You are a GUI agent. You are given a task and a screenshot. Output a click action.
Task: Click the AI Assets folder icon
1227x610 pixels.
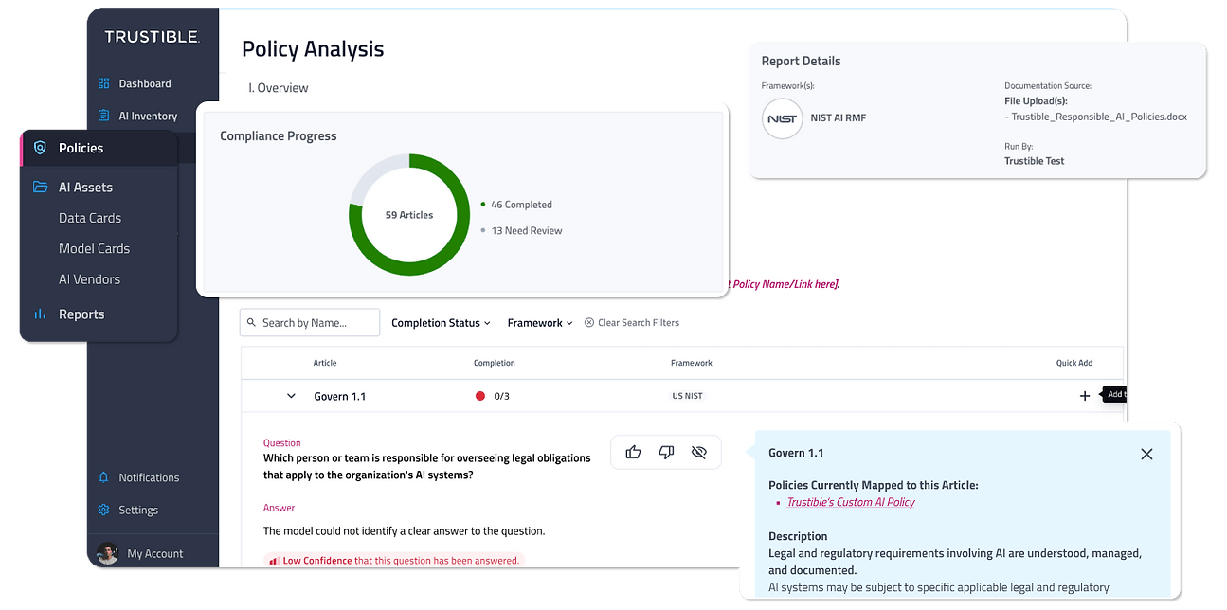click(40, 187)
